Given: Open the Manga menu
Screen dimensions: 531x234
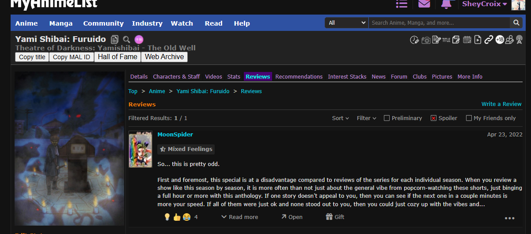Looking at the screenshot, I should [x=61, y=23].
